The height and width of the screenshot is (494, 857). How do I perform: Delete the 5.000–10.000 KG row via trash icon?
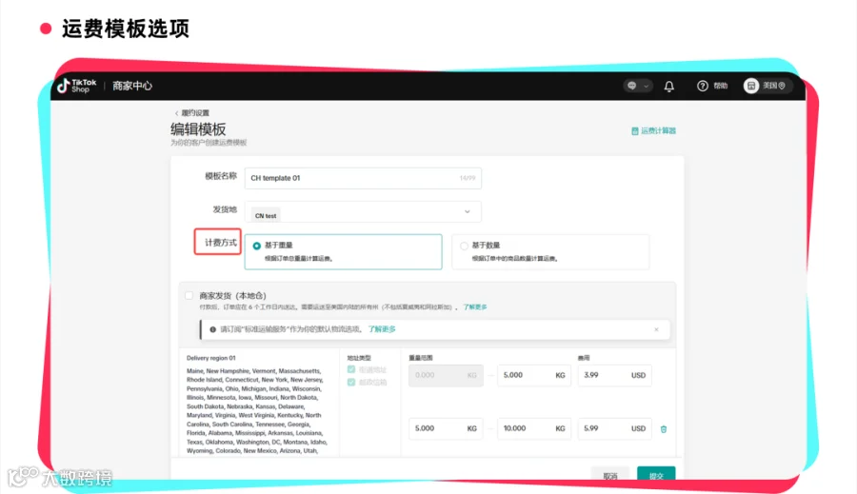pyautogui.click(x=664, y=429)
